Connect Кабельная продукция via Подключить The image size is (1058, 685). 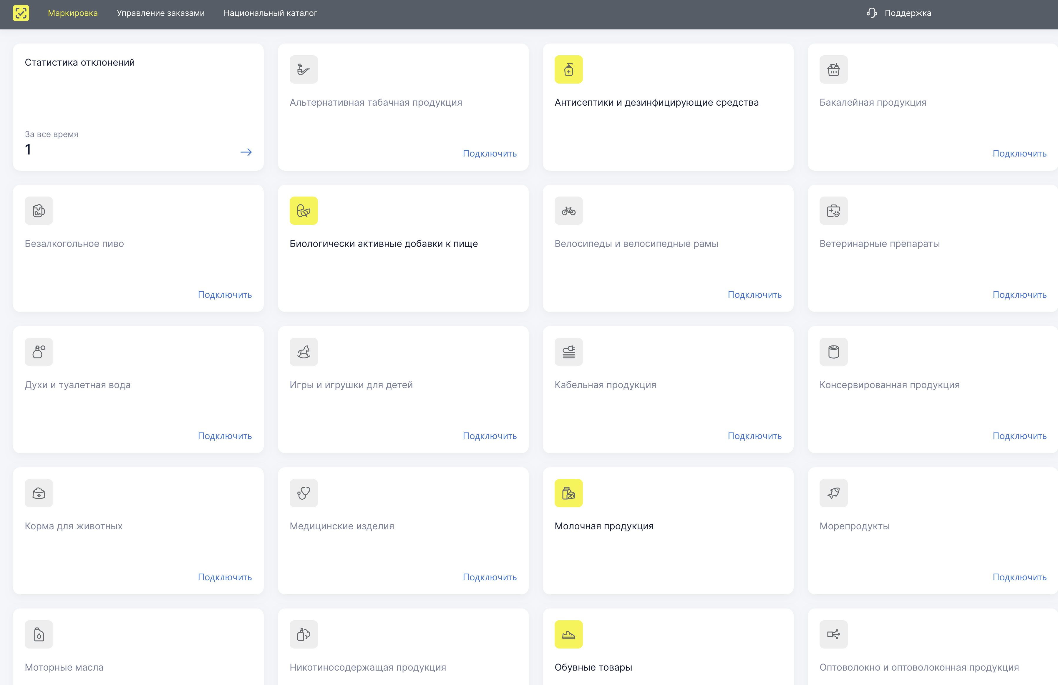point(754,436)
